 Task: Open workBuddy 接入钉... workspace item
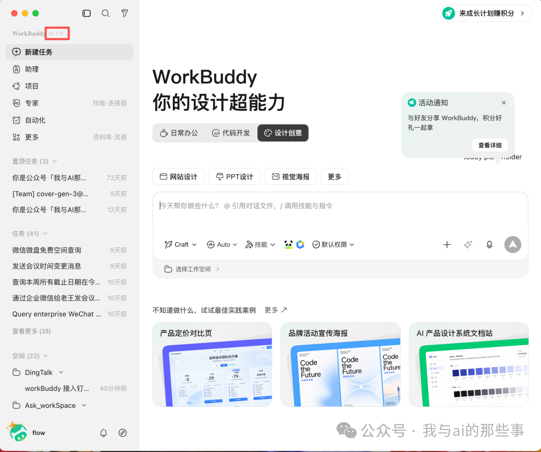coord(69,388)
